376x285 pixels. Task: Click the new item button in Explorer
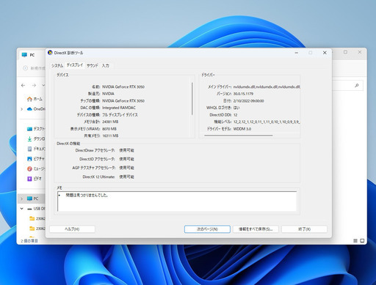pos(34,68)
